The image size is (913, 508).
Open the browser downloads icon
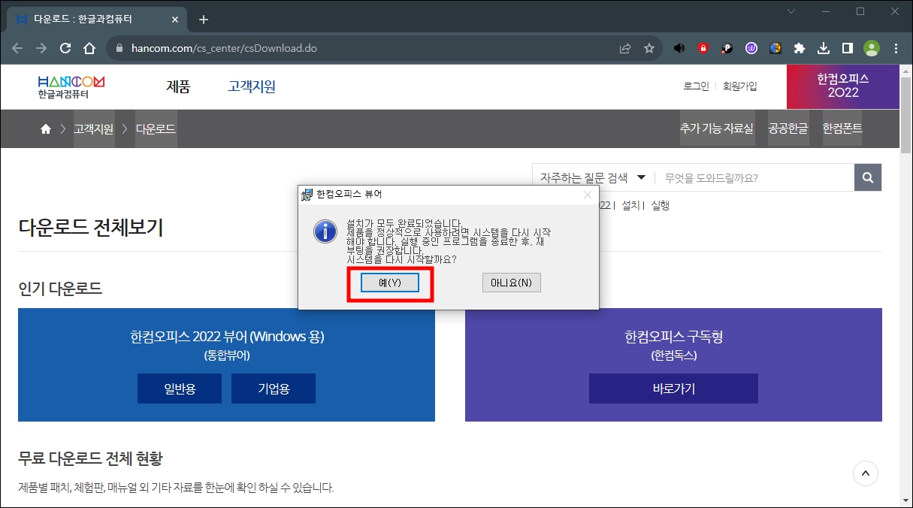[824, 48]
